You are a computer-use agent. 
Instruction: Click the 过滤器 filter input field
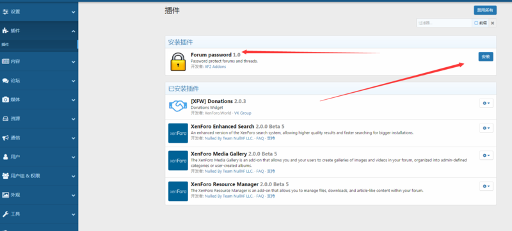444,23
